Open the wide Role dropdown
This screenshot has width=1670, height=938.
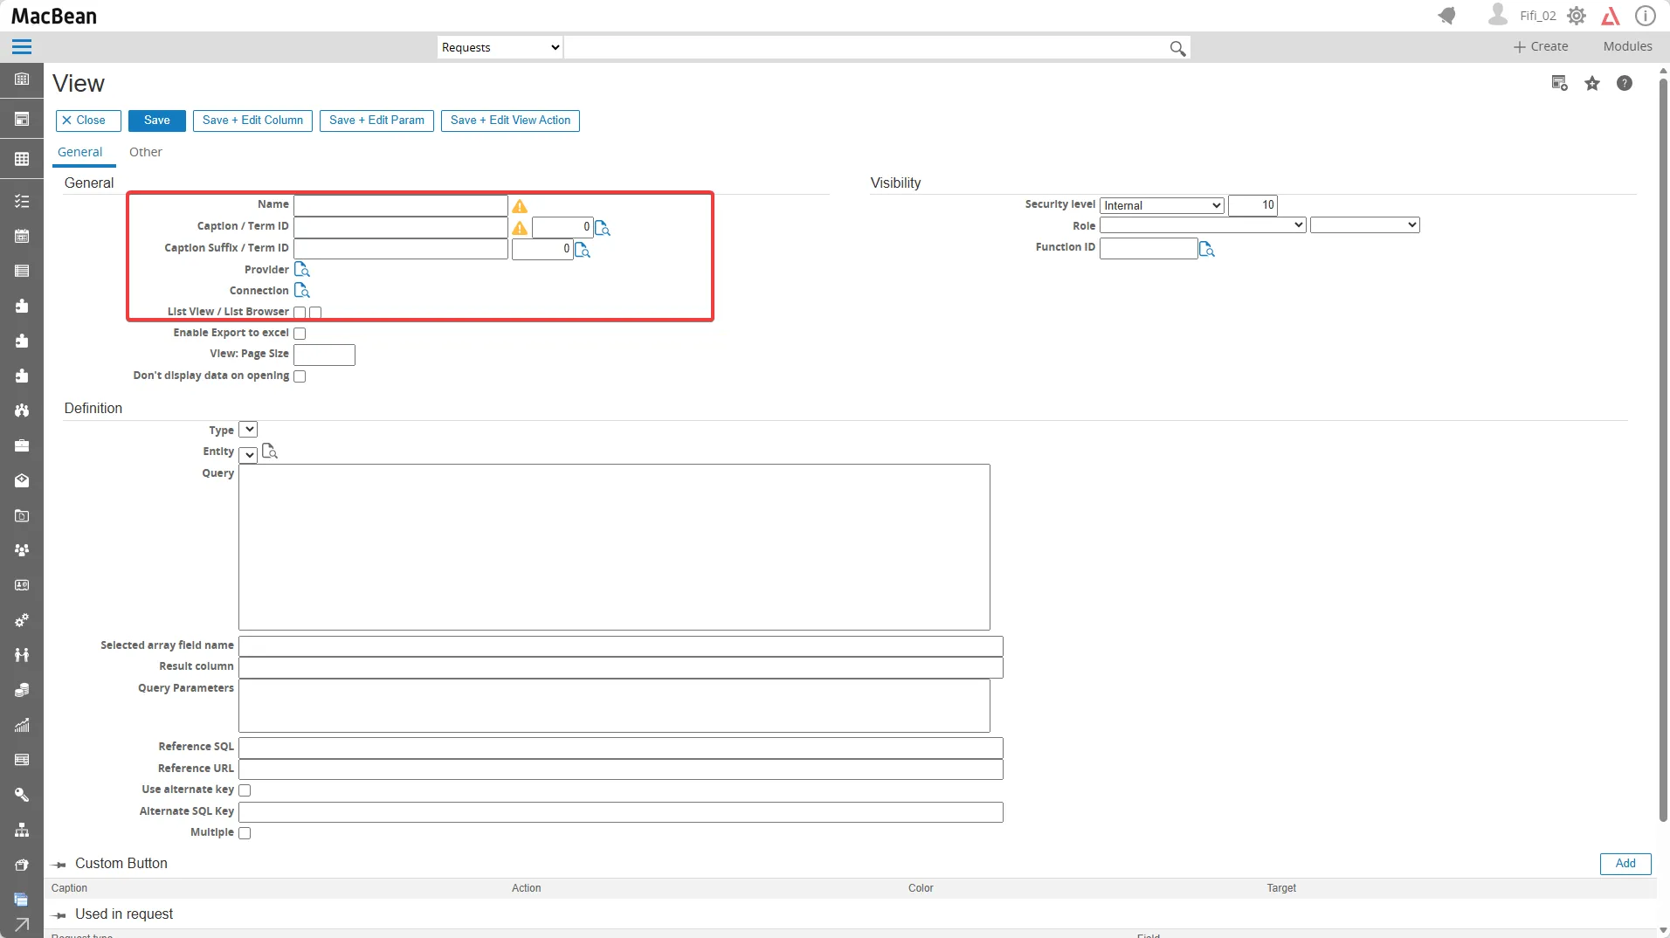pos(1203,225)
